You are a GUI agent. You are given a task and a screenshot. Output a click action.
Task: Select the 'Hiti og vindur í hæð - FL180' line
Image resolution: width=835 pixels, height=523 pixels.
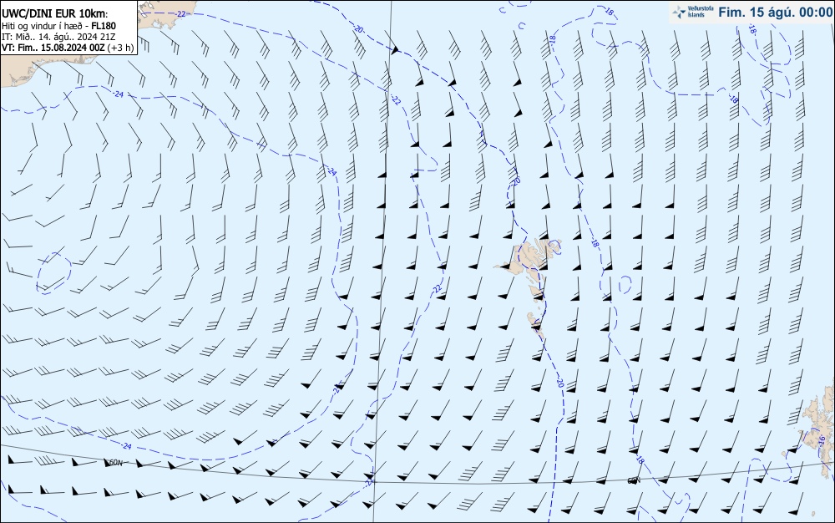tap(58, 26)
